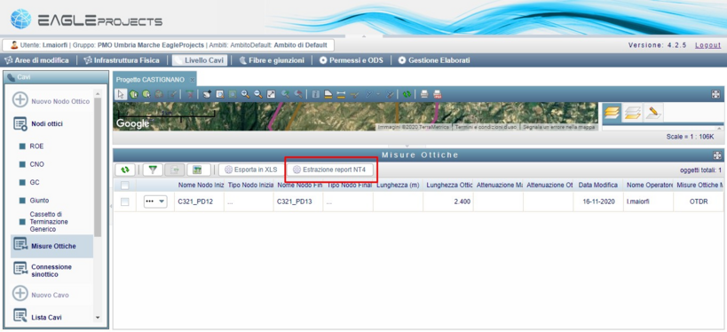Click the column configuration grid icon

(x=199, y=170)
